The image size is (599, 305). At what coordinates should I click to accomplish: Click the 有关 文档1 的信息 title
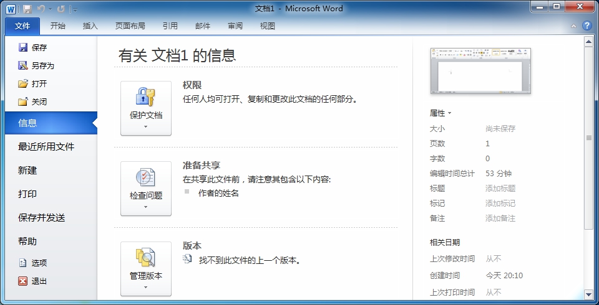177,55
